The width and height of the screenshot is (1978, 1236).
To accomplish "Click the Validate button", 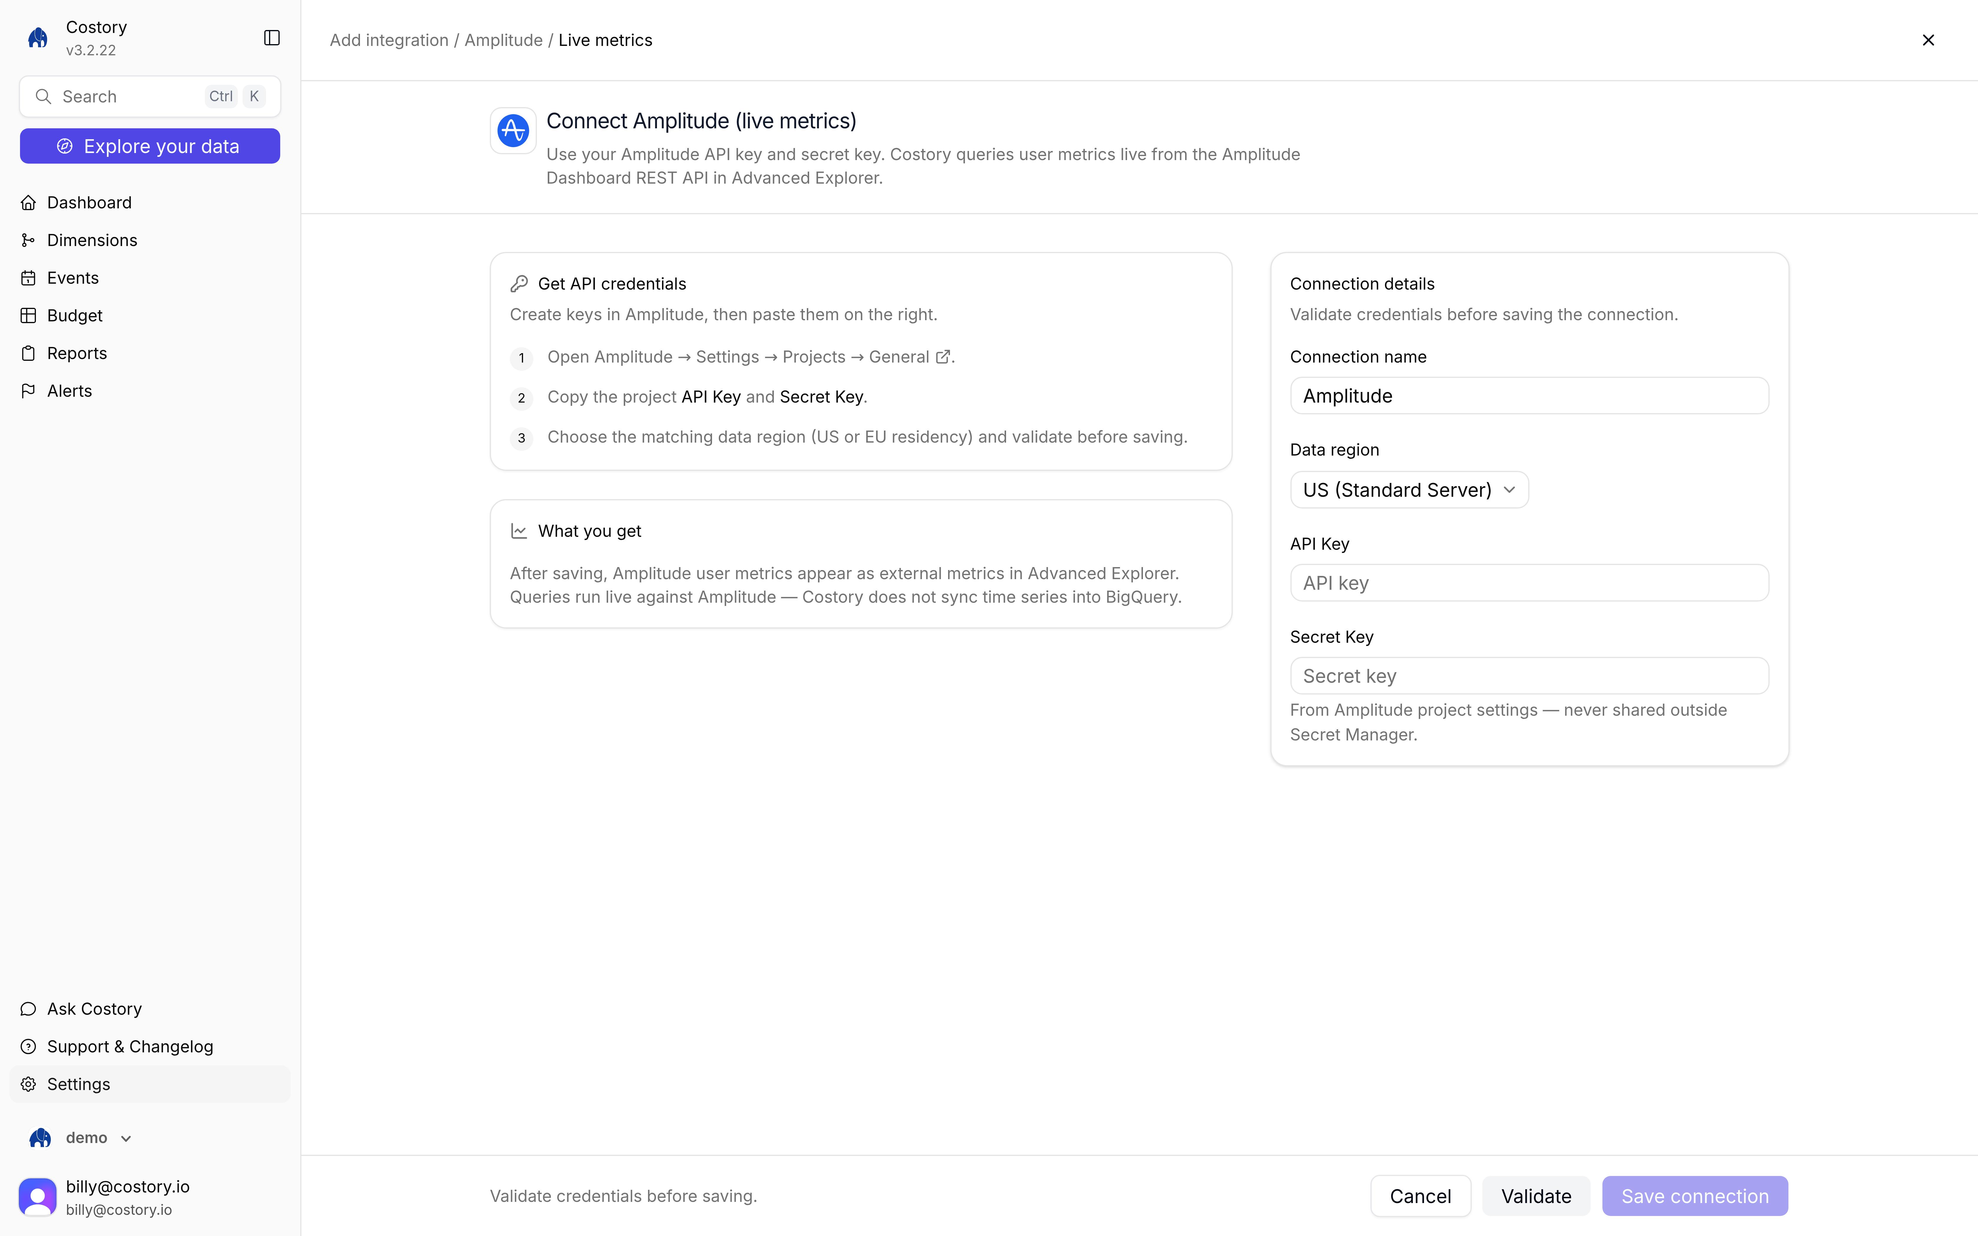I will pos(1536,1196).
